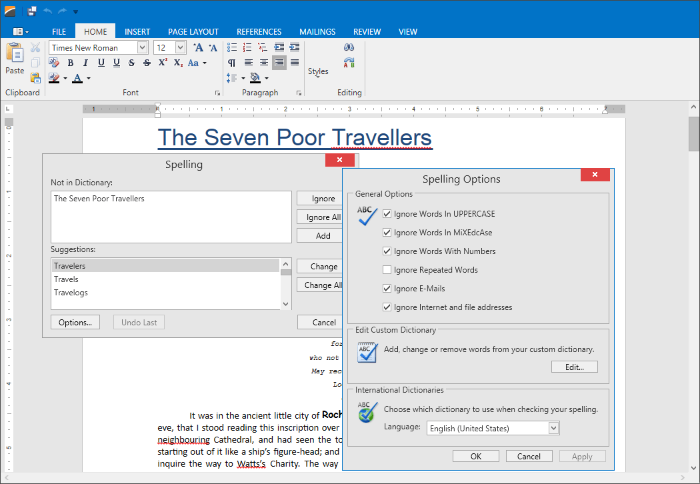Screen dimensions: 700x484
Task: Toggle the paragraph marks (¶) icon
Action: pos(232,63)
